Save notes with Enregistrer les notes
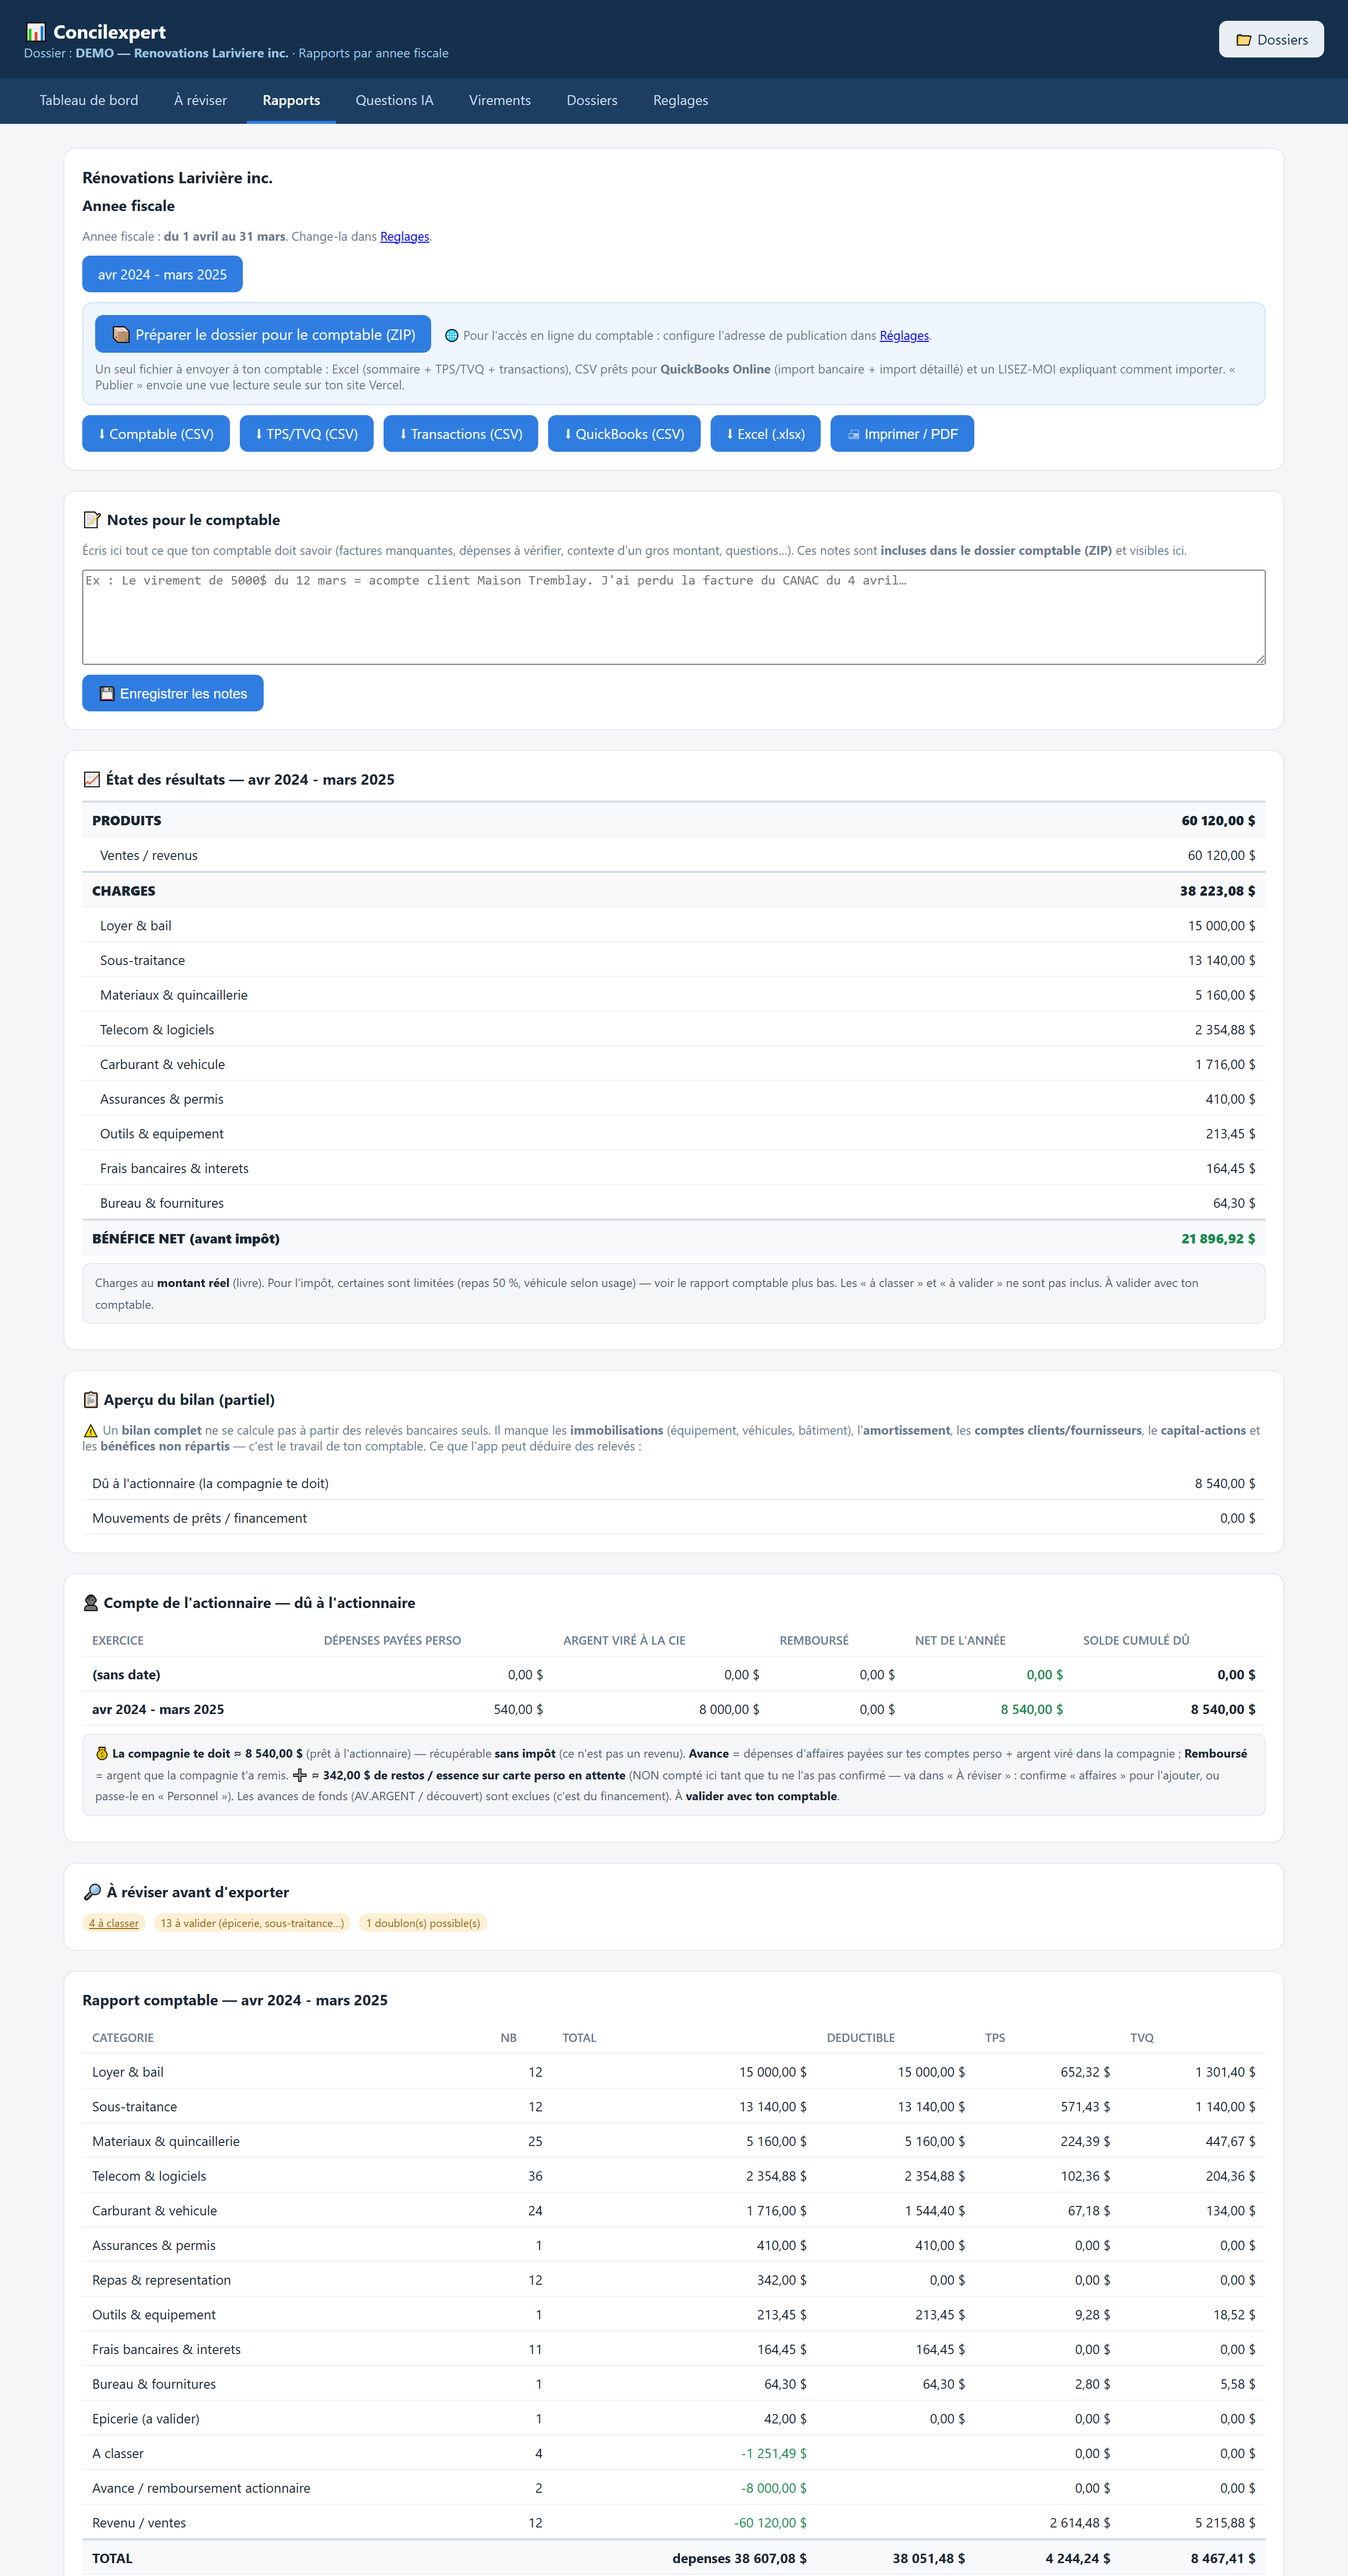1348x2576 pixels. 173,694
